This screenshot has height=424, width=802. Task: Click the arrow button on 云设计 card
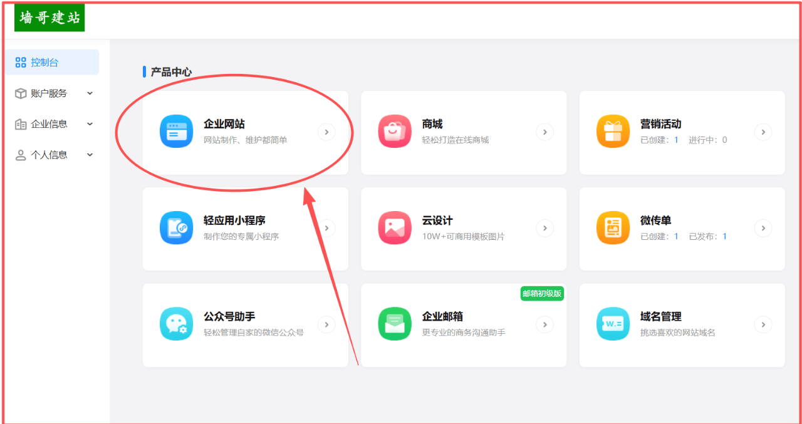coord(544,229)
